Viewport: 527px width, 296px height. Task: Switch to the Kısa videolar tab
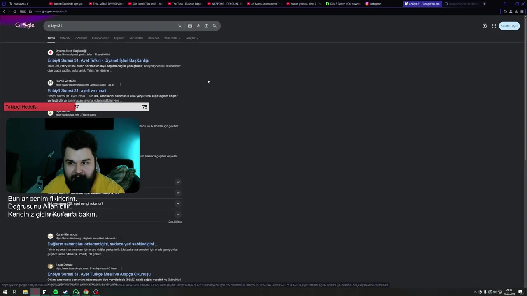click(100, 38)
